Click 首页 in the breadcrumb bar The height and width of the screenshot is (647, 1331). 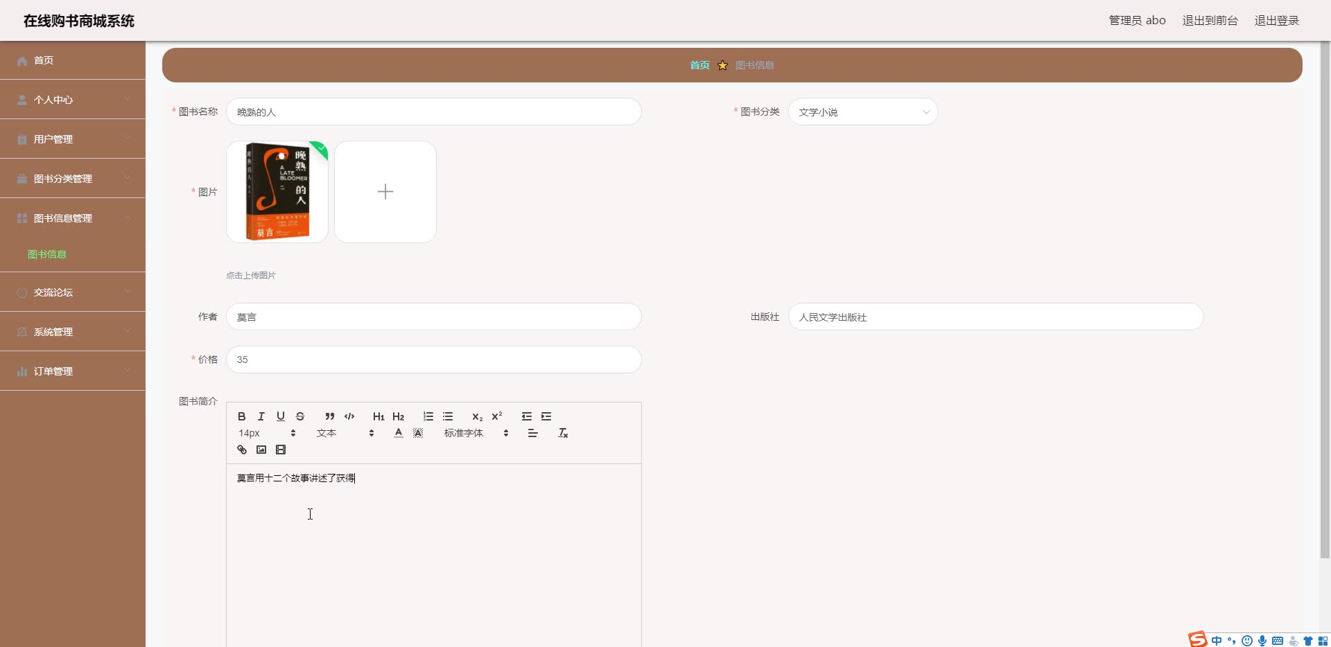[699, 64]
